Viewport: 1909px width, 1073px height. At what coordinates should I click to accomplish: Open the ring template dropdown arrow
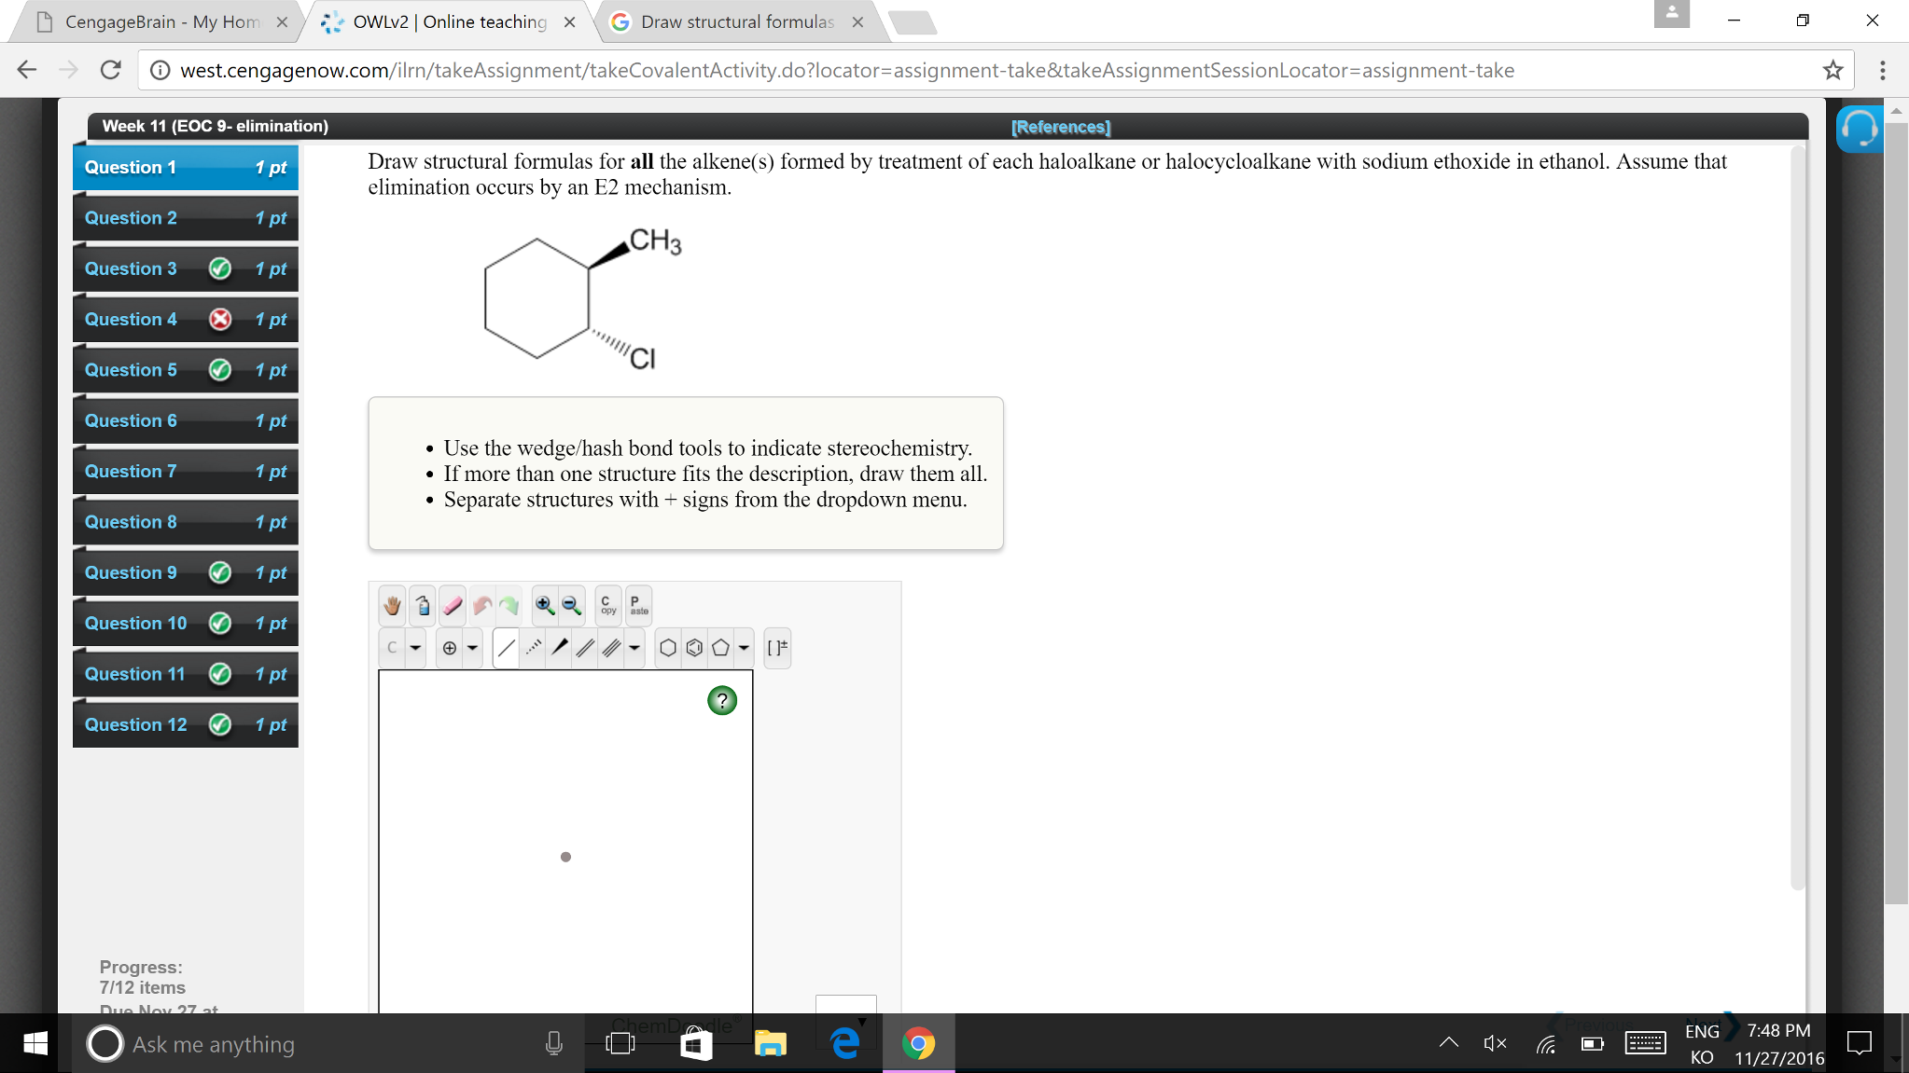coord(743,647)
